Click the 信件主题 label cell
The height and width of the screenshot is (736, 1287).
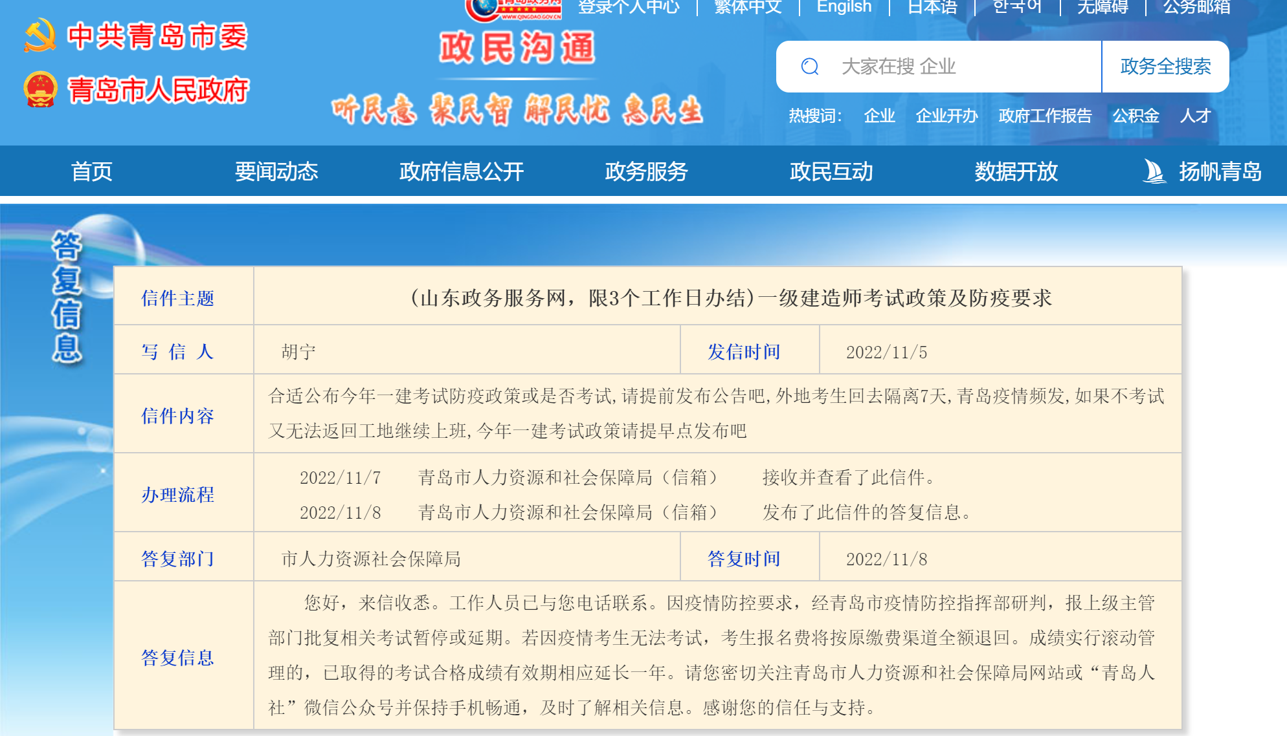click(184, 296)
